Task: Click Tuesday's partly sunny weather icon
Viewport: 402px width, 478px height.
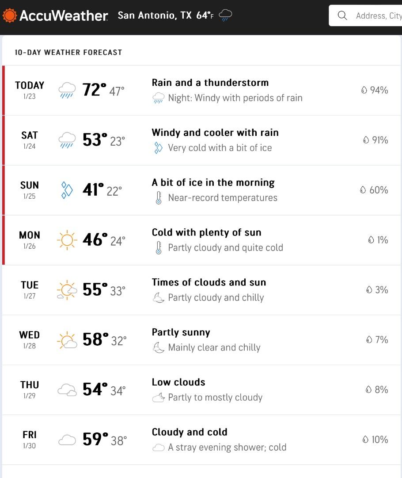Action: tap(67, 290)
